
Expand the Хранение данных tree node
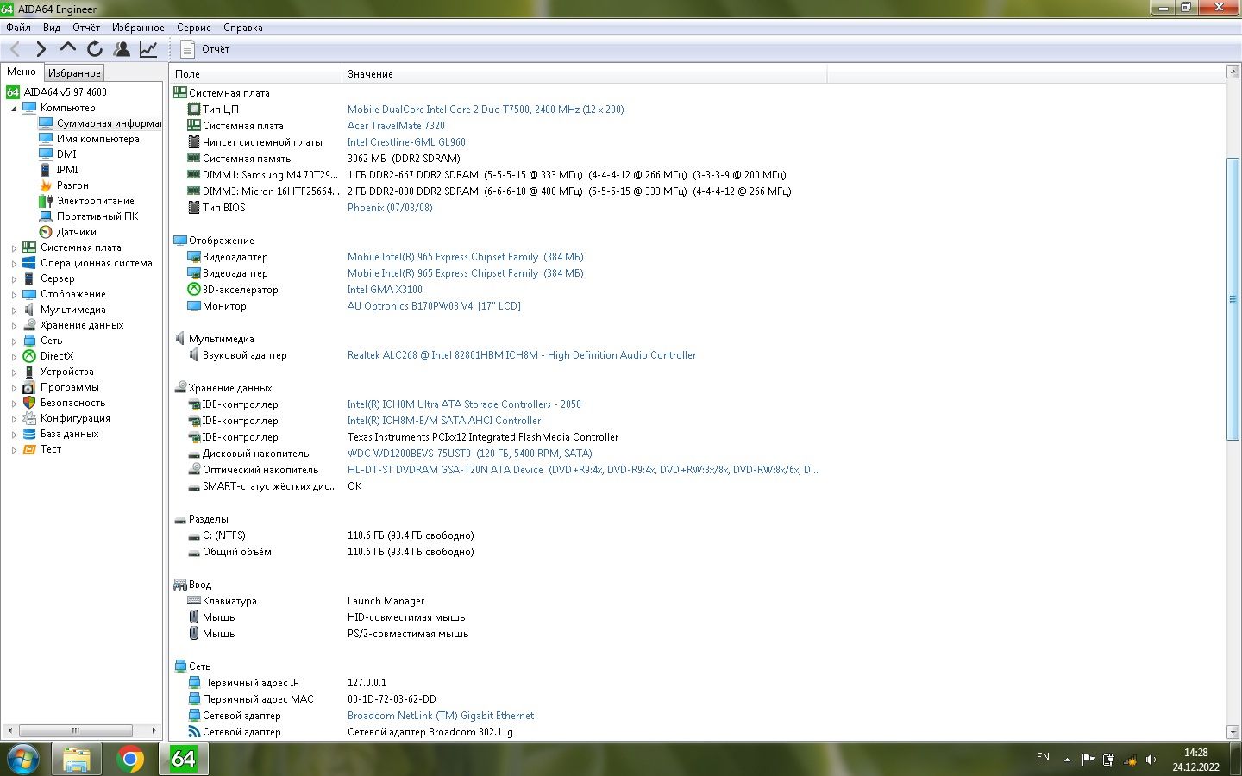(14, 326)
